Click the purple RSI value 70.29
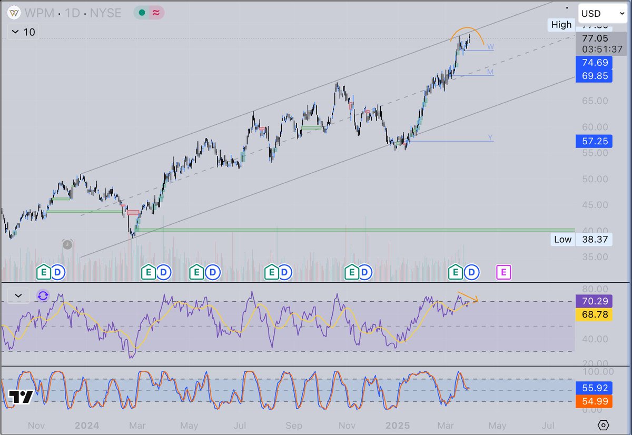632x435 pixels. tap(595, 302)
